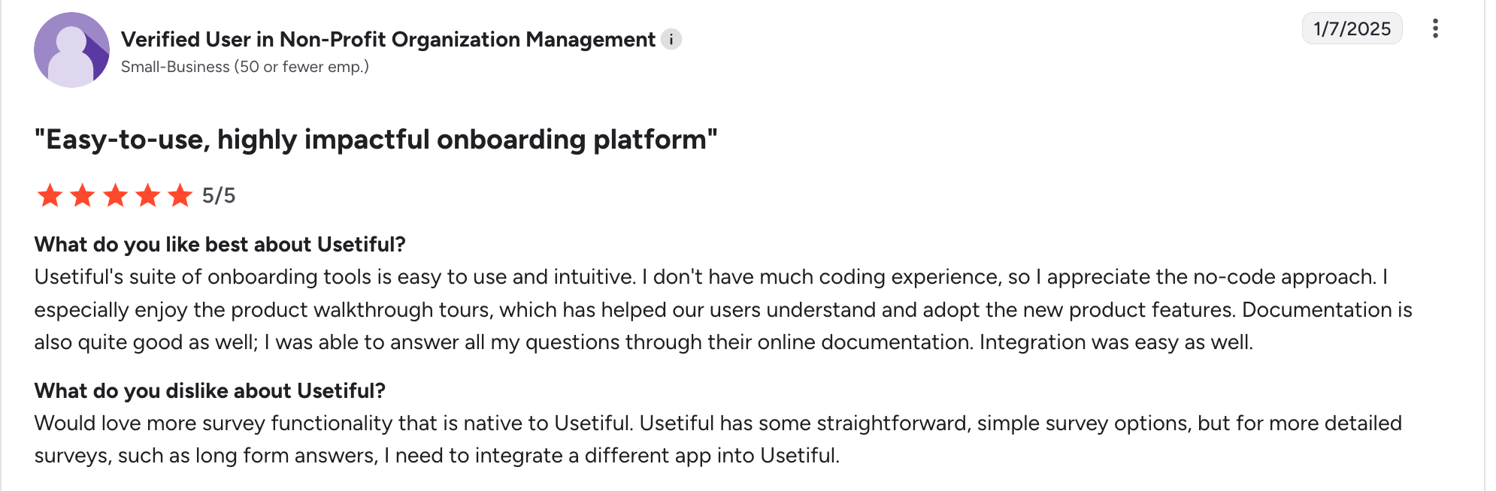Click the line starting "Would love more survey functionality"
The width and height of the screenshot is (1496, 491).
(x=718, y=423)
